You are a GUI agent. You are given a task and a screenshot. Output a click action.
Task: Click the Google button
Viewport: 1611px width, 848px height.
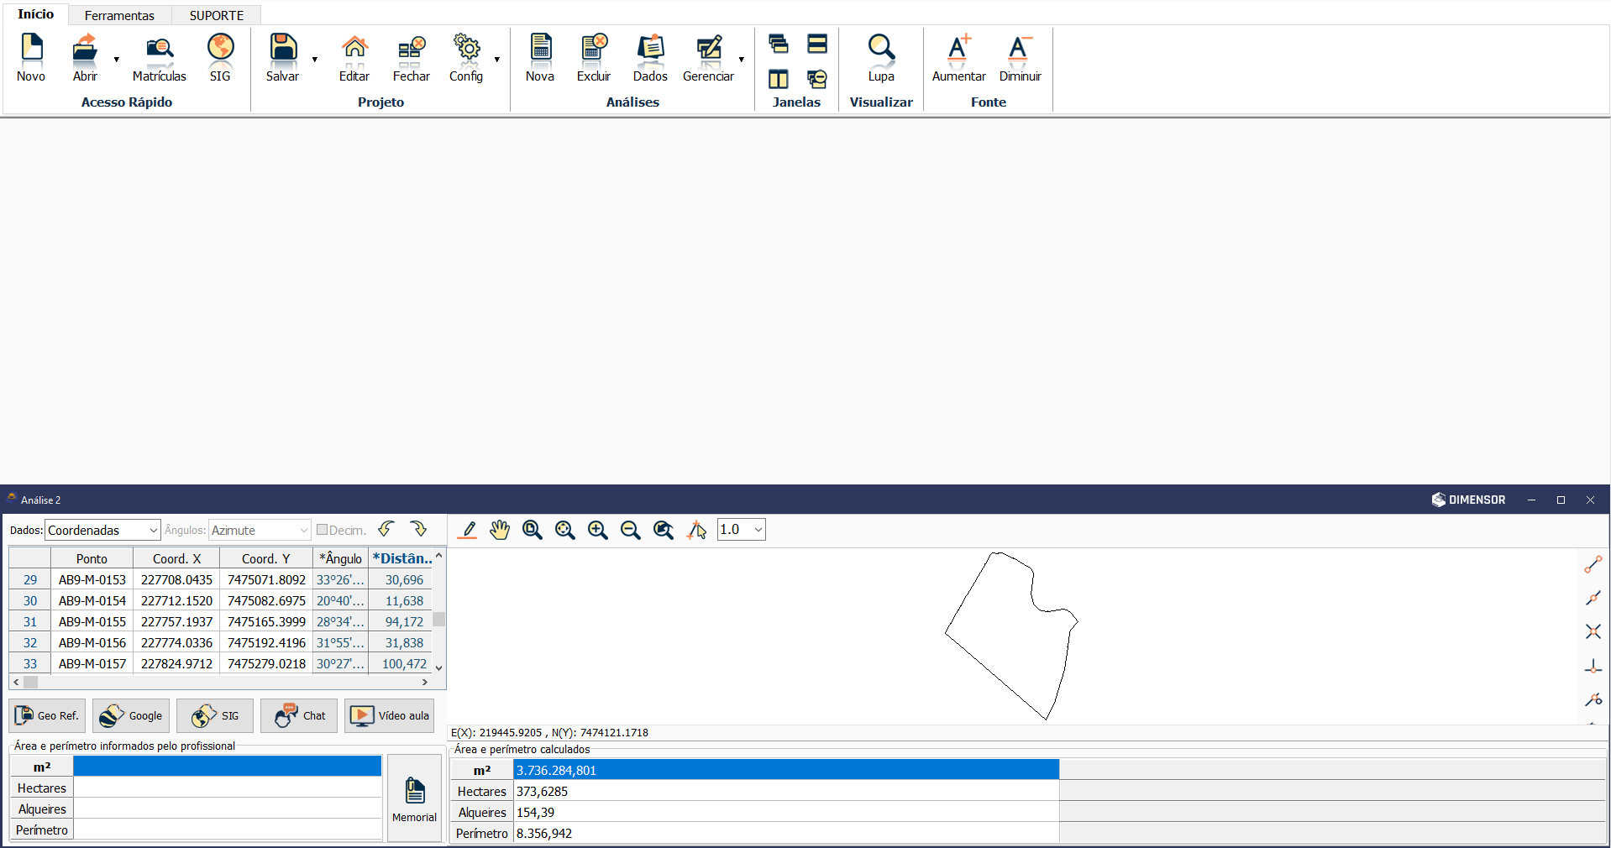(x=131, y=715)
